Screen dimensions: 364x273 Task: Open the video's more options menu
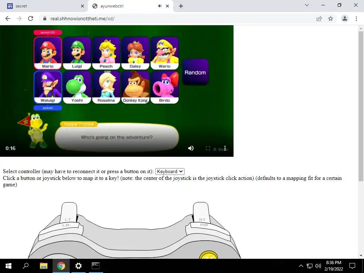tap(225, 148)
